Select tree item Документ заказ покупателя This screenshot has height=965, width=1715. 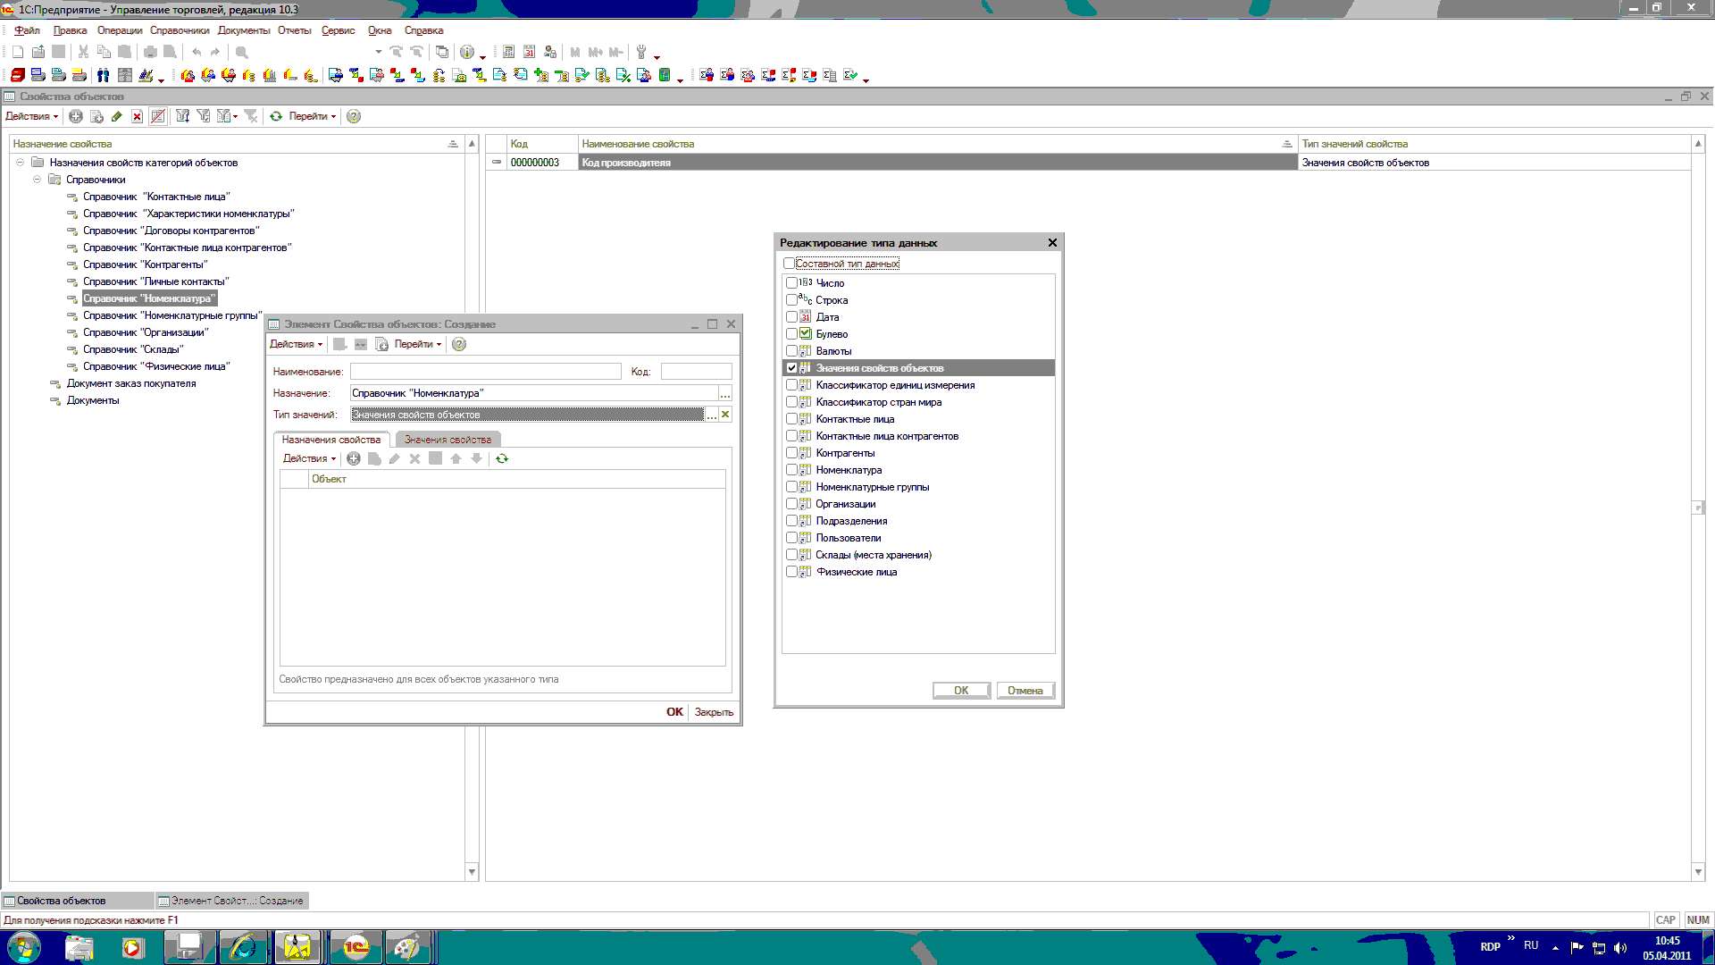pyautogui.click(x=131, y=383)
